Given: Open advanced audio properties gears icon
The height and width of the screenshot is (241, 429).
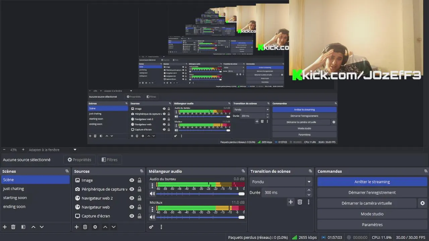Looking at the screenshot, I should (x=151, y=227).
